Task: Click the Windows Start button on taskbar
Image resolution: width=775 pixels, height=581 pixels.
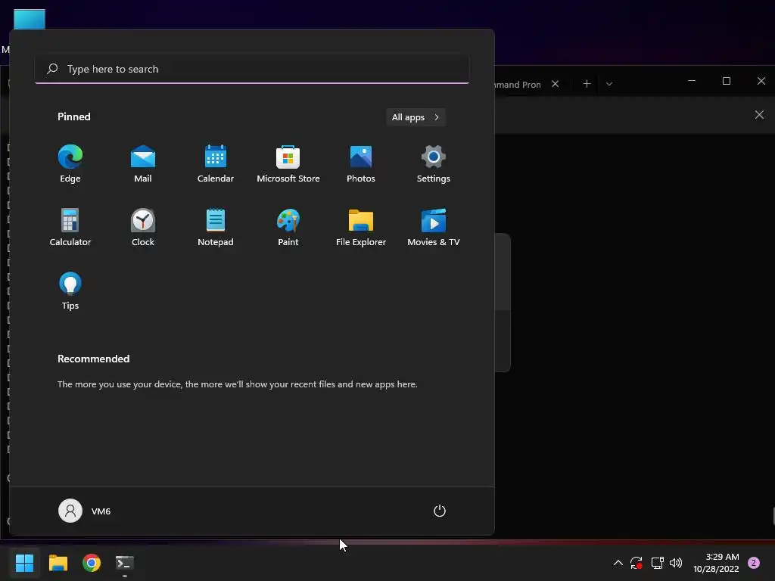Action: [x=24, y=563]
